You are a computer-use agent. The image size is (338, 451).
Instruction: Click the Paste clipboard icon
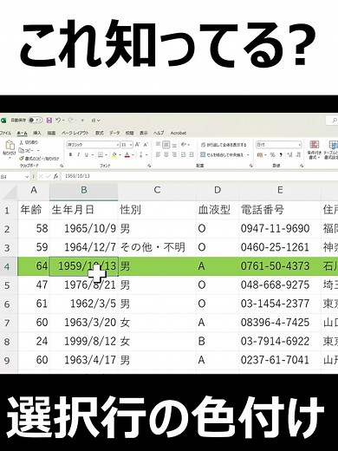pyautogui.click(x=10, y=145)
